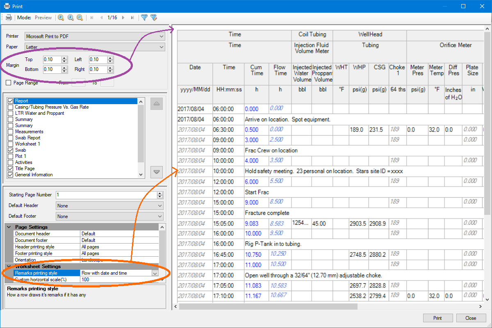Viewport: 492px width, 328px height.
Task: Move selected report item down
Action: tap(157, 172)
